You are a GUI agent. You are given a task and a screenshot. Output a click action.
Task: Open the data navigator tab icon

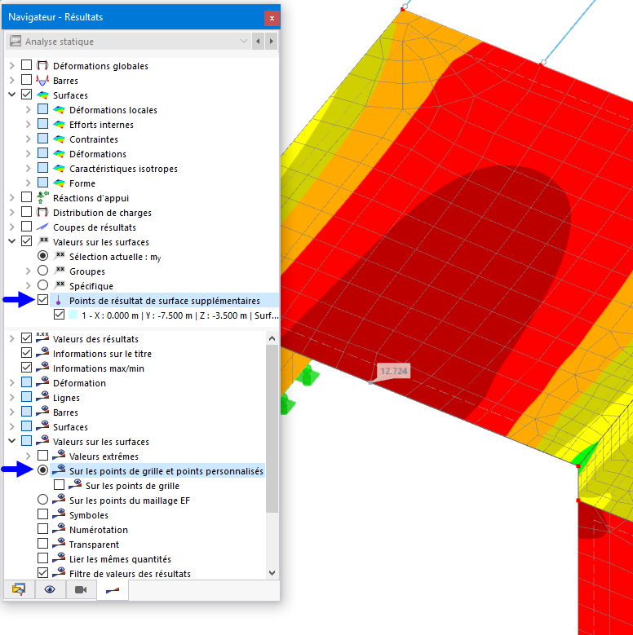click(x=19, y=589)
